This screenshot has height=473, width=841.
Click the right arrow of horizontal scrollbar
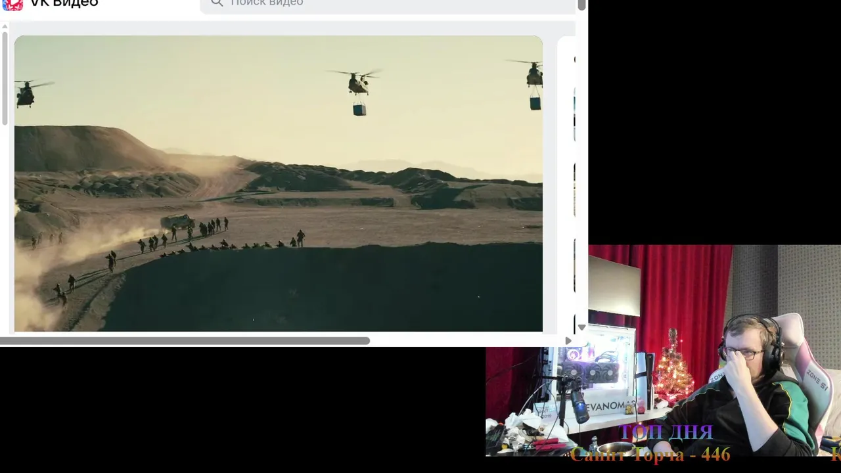tap(568, 341)
